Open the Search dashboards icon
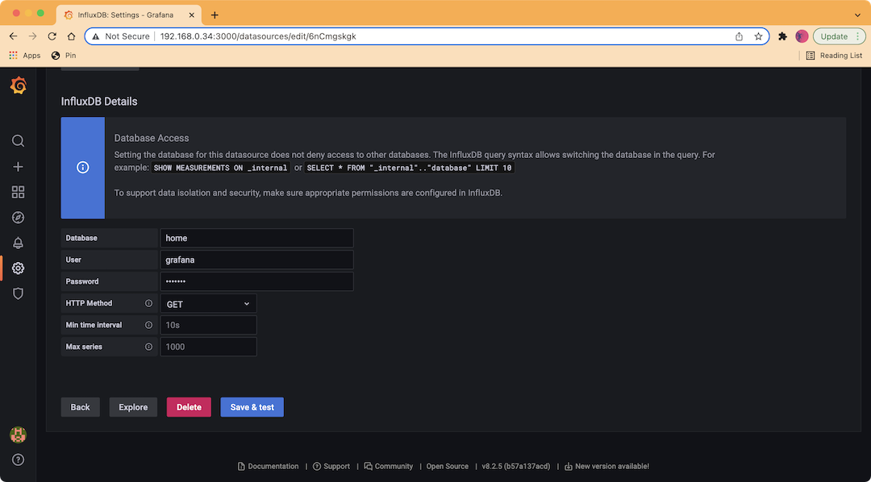The width and height of the screenshot is (871, 482). [19, 141]
